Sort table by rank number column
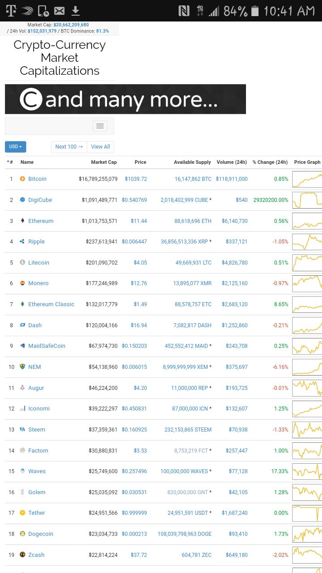The image size is (322, 573). (x=9, y=162)
